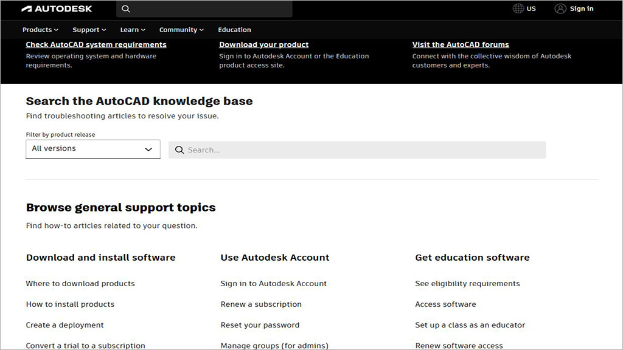The width and height of the screenshot is (623, 350).
Task: Open the Products menu
Action: [x=40, y=30]
